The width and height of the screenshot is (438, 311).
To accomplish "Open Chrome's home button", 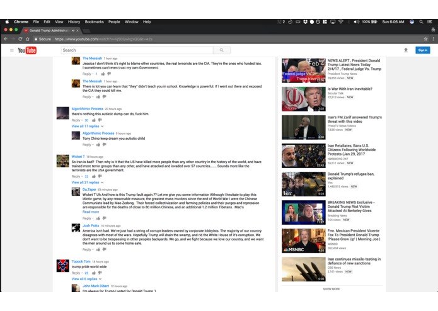I will [27, 39].
